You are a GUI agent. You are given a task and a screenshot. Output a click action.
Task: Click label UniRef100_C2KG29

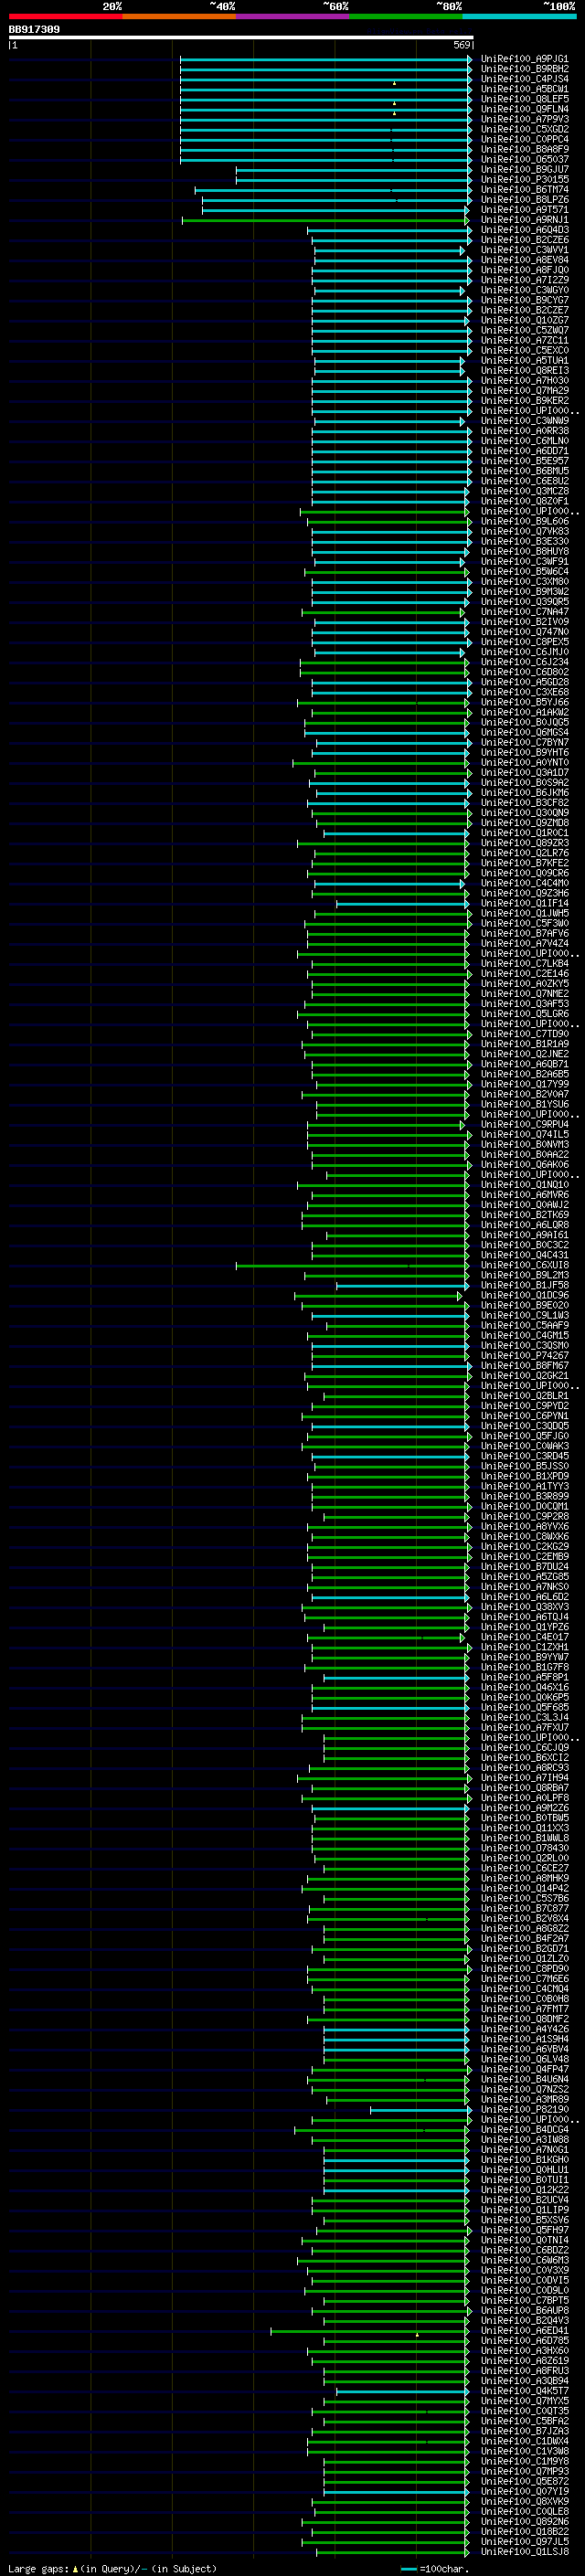(524, 1546)
